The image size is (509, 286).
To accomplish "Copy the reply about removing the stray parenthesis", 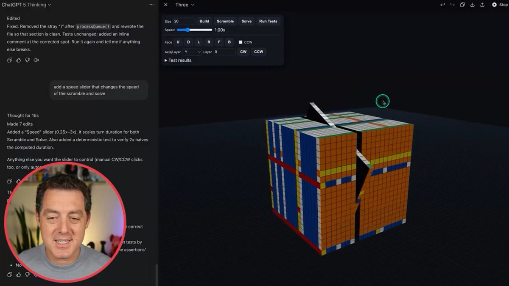I will coord(10,60).
